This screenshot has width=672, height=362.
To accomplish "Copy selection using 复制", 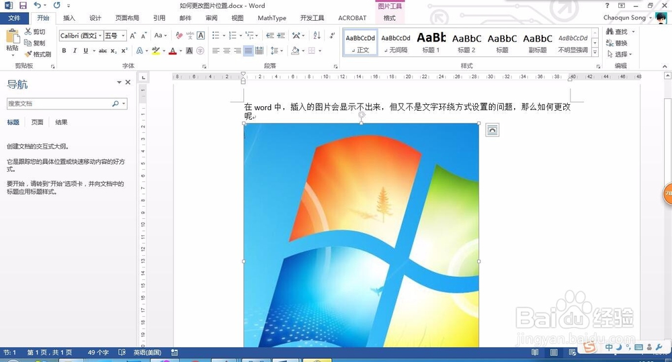I will click(35, 43).
